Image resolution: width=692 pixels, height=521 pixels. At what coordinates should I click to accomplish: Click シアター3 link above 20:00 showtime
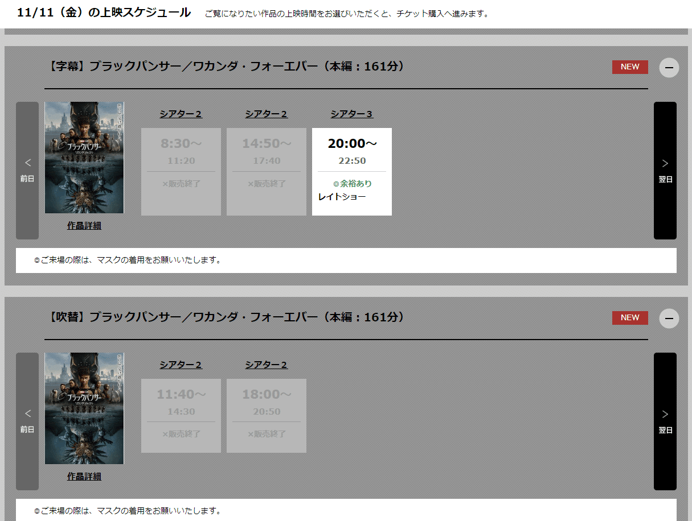[x=352, y=114]
